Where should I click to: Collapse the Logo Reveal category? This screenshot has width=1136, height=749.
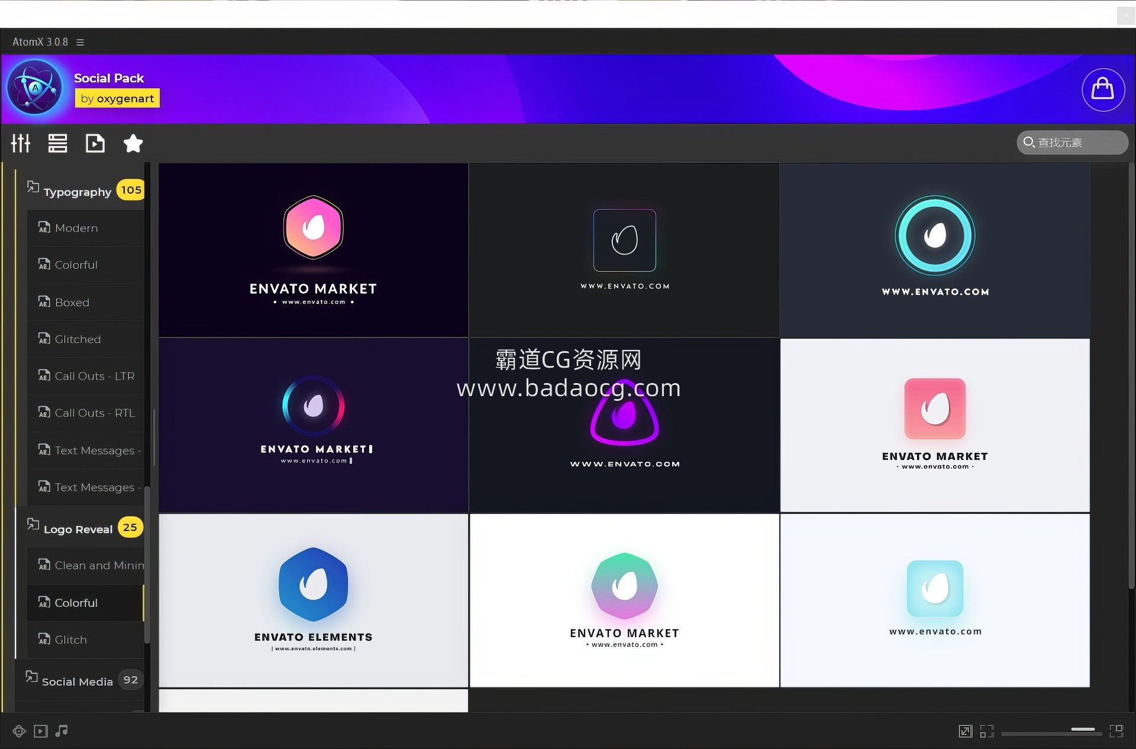click(80, 528)
